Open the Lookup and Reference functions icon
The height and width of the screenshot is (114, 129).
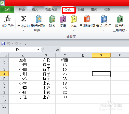pos(104,19)
